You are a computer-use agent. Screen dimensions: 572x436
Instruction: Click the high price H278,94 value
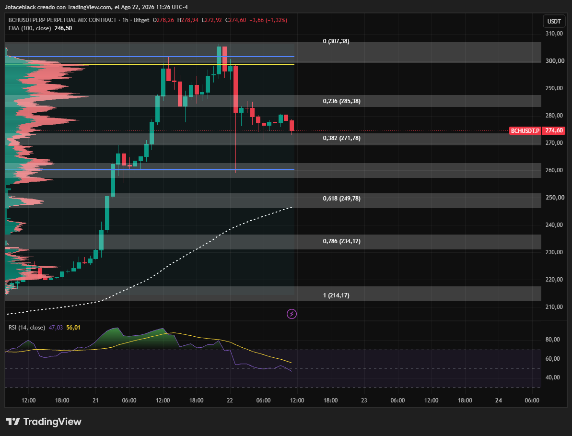(187, 20)
